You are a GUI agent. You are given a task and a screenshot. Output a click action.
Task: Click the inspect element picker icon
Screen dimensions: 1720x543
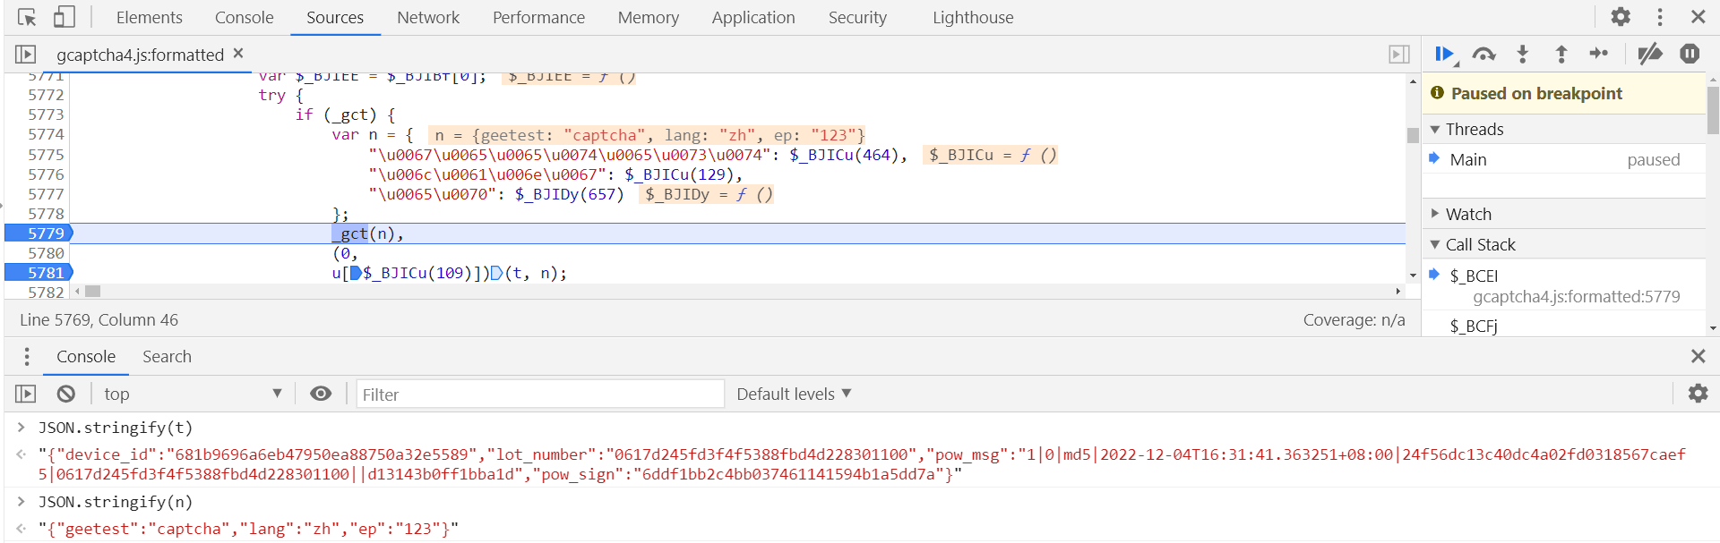tap(27, 17)
